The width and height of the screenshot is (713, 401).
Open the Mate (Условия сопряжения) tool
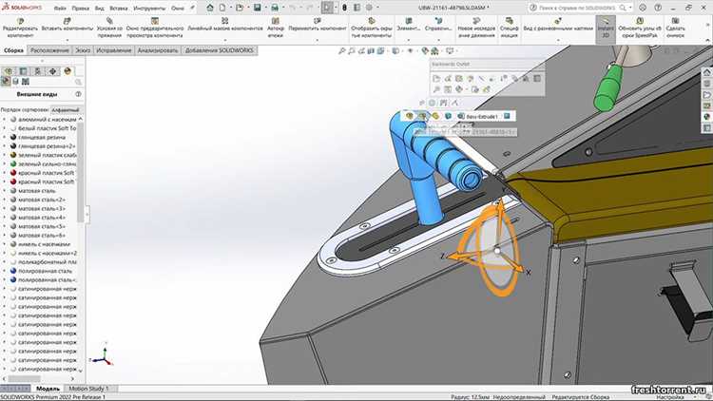click(x=109, y=28)
